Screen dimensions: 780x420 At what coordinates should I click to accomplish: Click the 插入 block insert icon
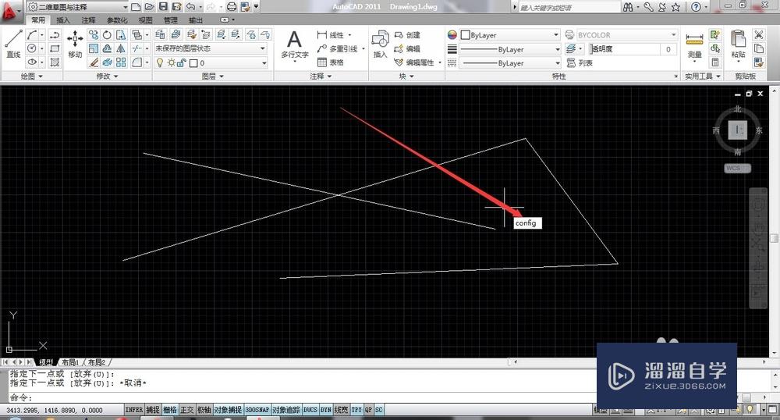point(381,44)
